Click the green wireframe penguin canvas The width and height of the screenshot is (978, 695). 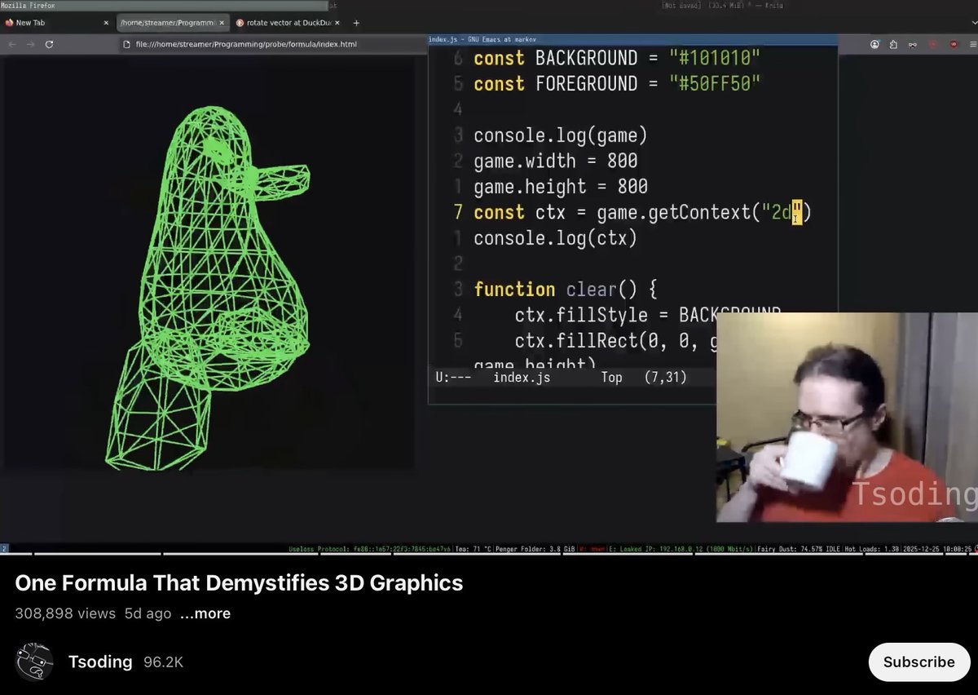coord(208,265)
